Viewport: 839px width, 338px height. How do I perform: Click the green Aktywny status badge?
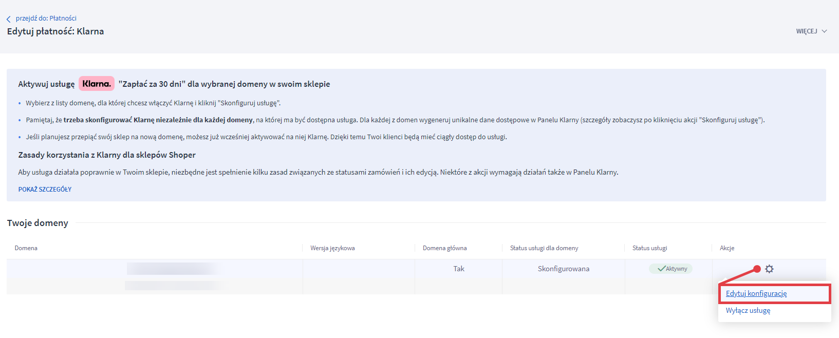pos(670,269)
